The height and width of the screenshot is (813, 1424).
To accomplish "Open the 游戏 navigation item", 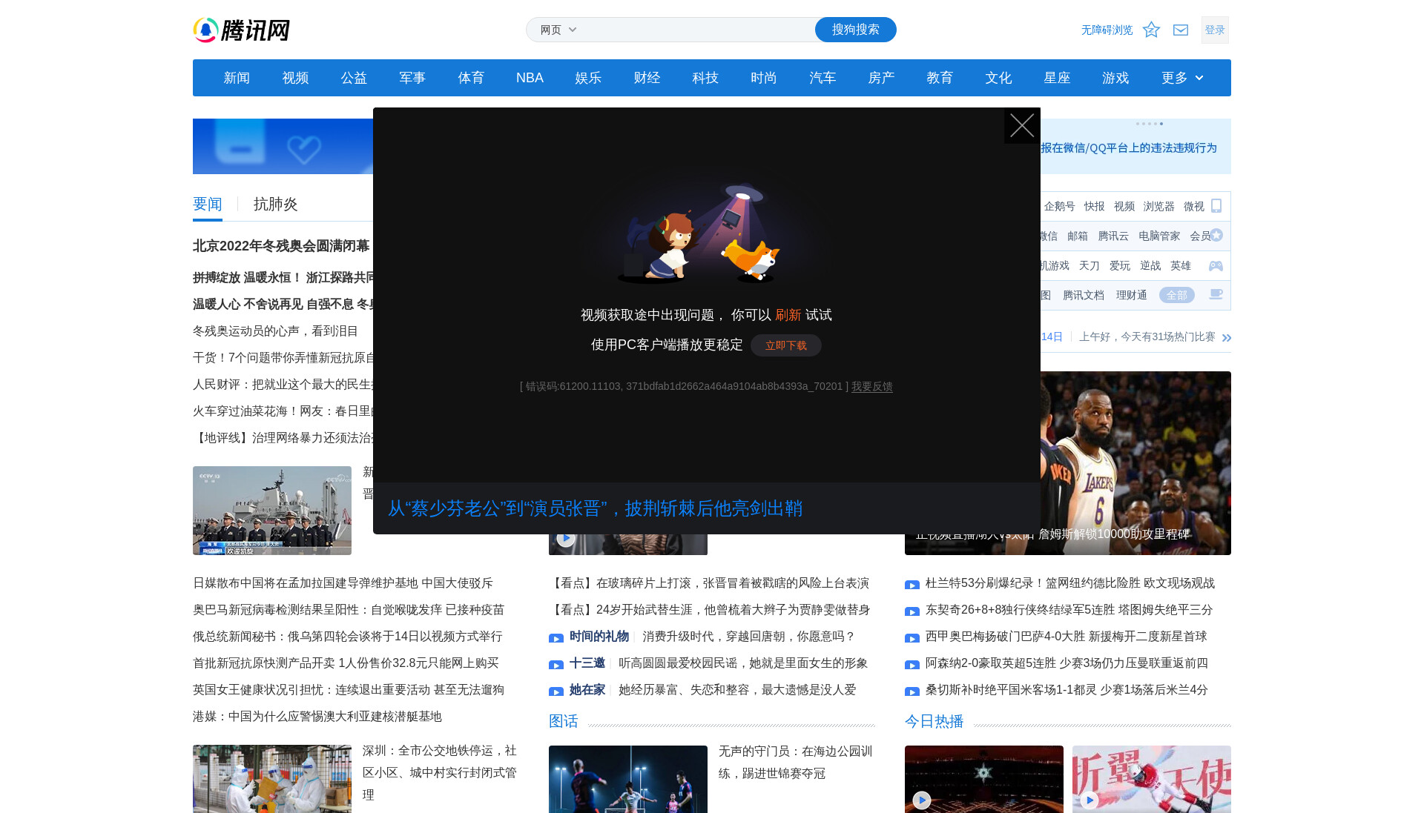I will tap(1115, 78).
